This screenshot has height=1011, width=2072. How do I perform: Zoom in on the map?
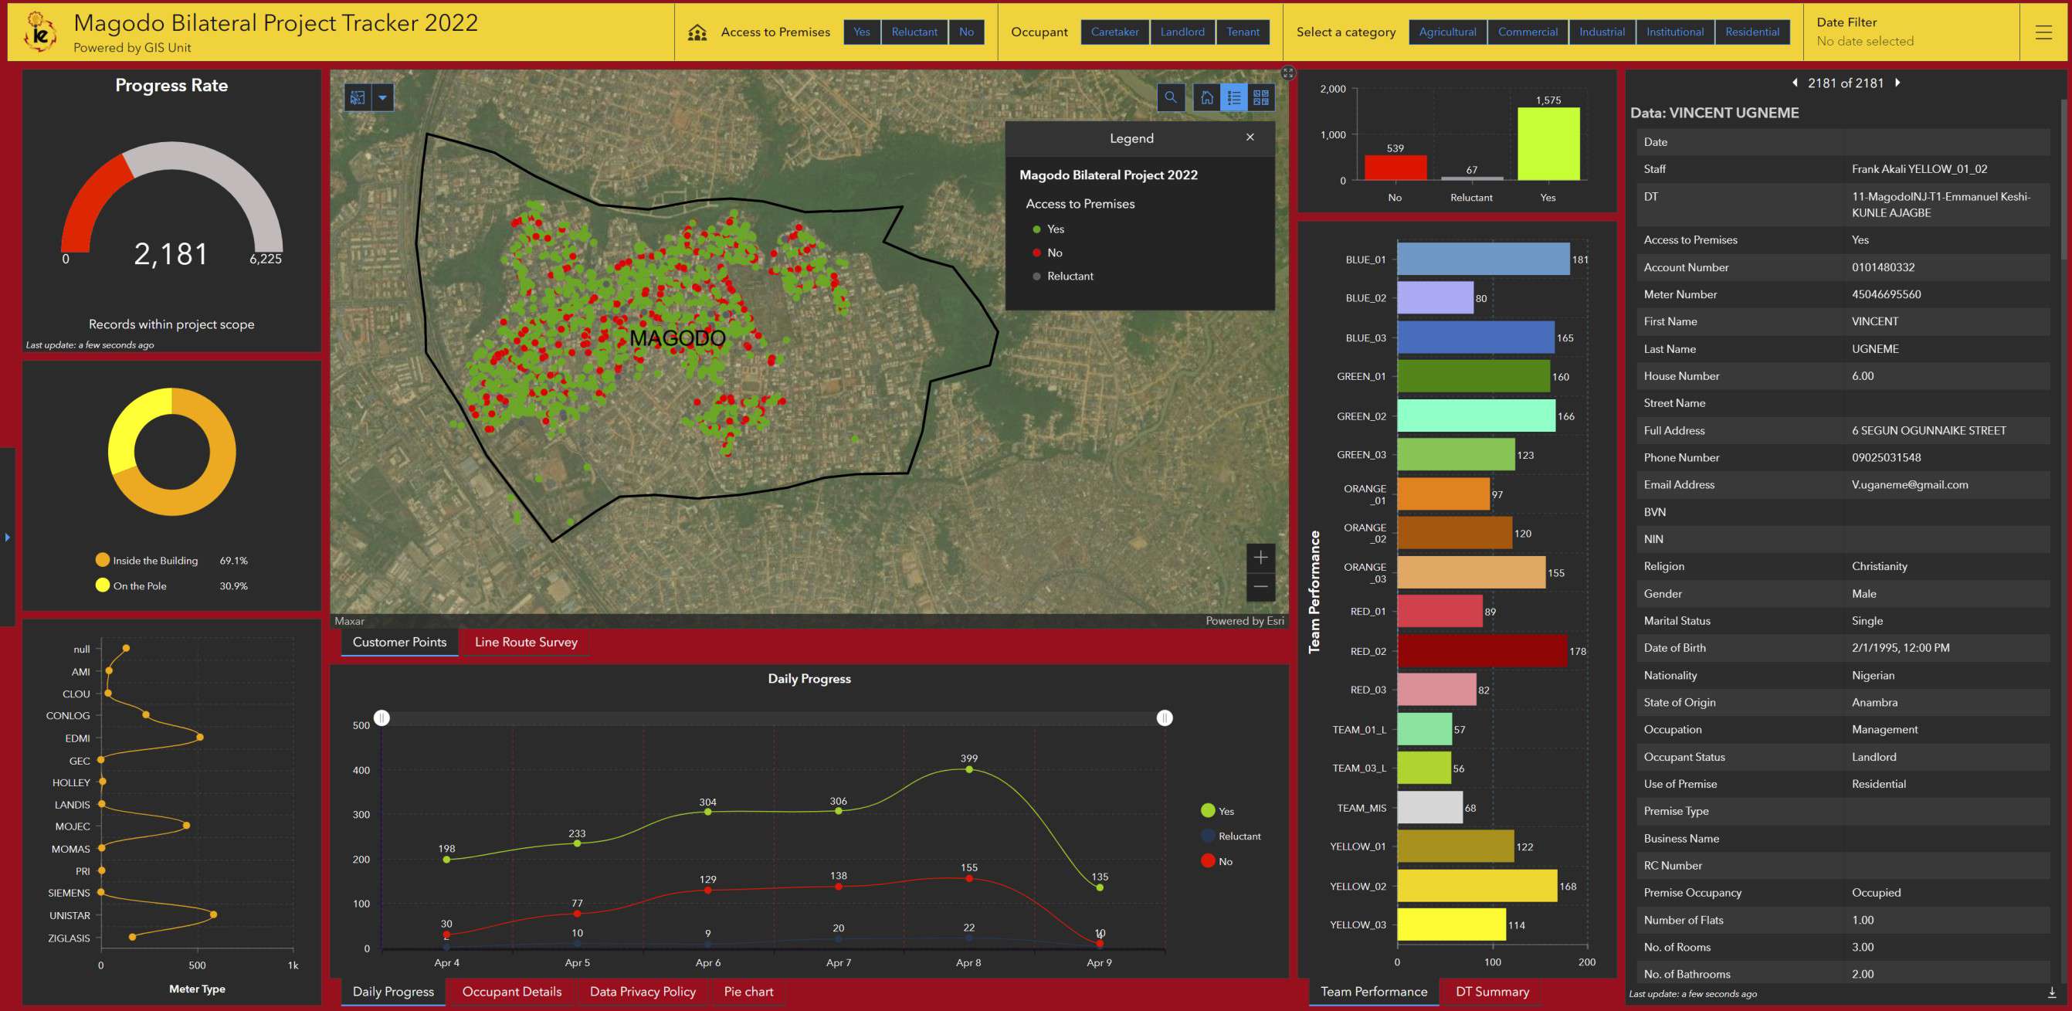click(x=1260, y=558)
